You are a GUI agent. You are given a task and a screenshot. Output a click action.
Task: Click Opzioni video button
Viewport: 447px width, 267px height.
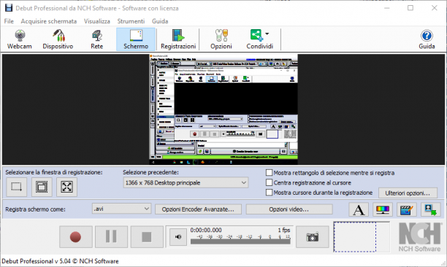289,209
